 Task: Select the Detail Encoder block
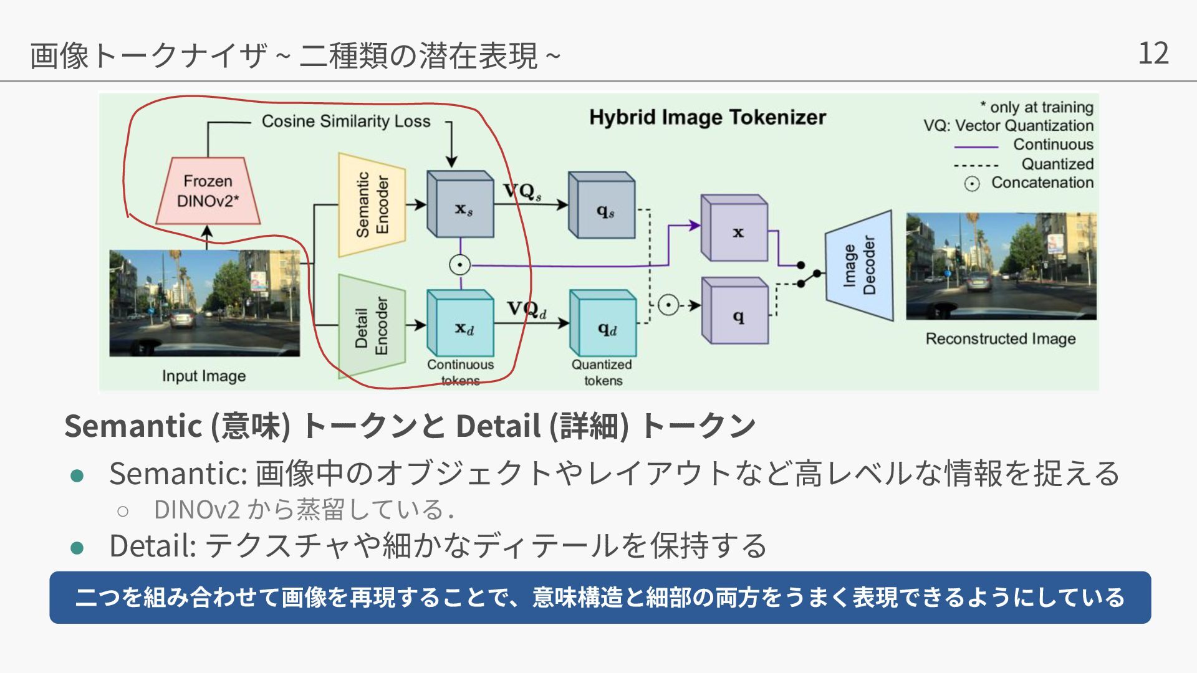(372, 326)
